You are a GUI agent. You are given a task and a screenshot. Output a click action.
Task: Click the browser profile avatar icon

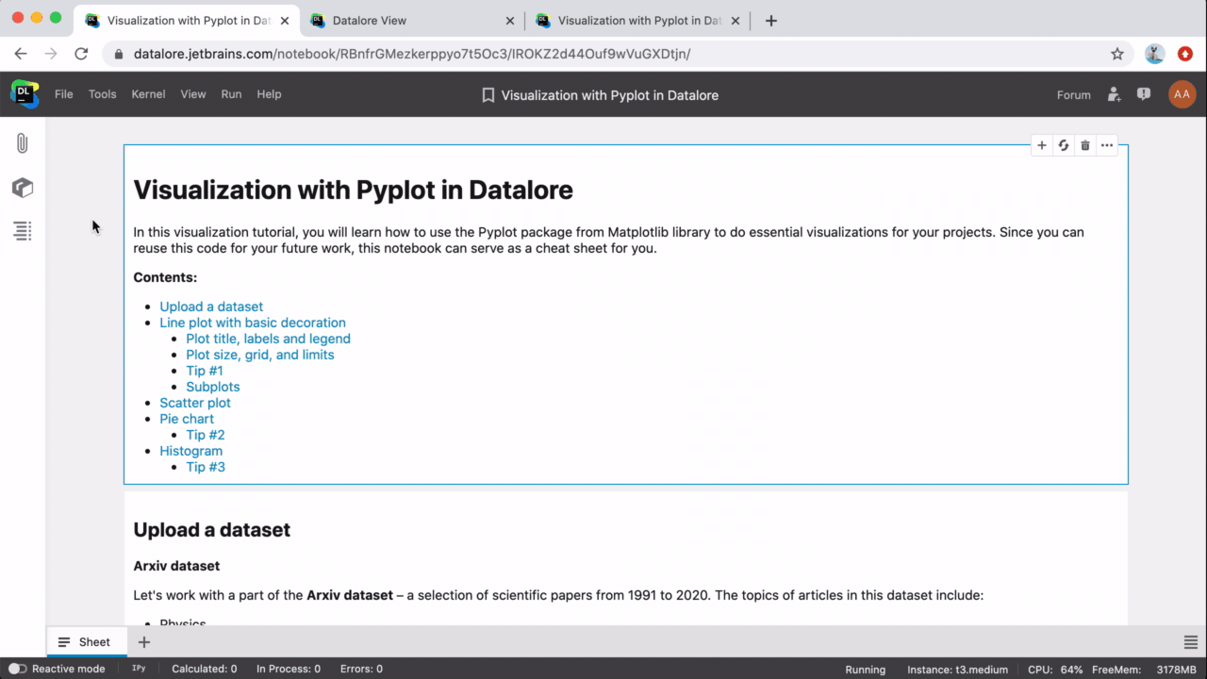click(1155, 54)
